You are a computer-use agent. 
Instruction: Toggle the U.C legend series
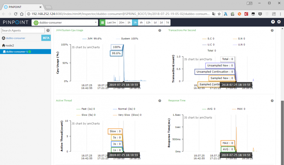pyautogui.click(x=208, y=45)
